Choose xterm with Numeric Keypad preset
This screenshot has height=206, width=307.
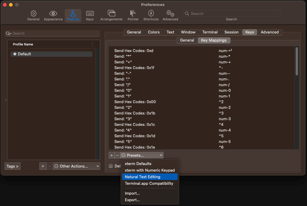[x=150, y=170]
